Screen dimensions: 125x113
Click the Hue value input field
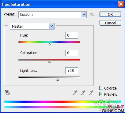tap(72, 35)
